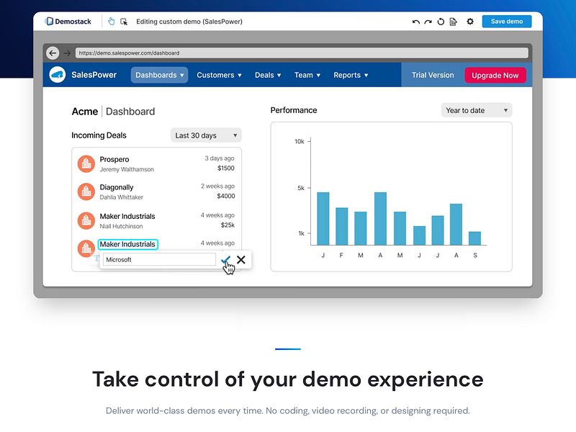
Task: Click the Performance heading
Action: (x=294, y=110)
